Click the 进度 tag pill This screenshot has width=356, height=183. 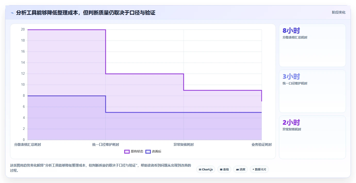241,169
